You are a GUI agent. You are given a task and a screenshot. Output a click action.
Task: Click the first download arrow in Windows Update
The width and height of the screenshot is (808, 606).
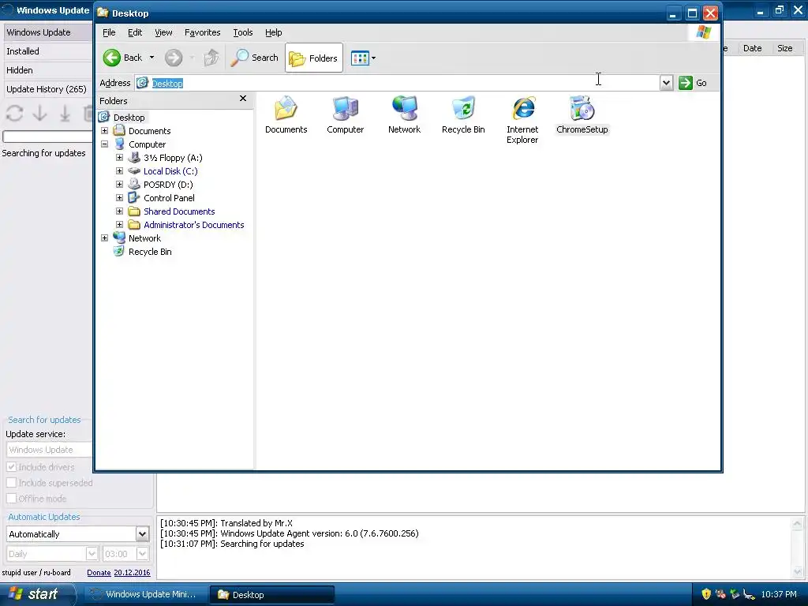(x=39, y=114)
